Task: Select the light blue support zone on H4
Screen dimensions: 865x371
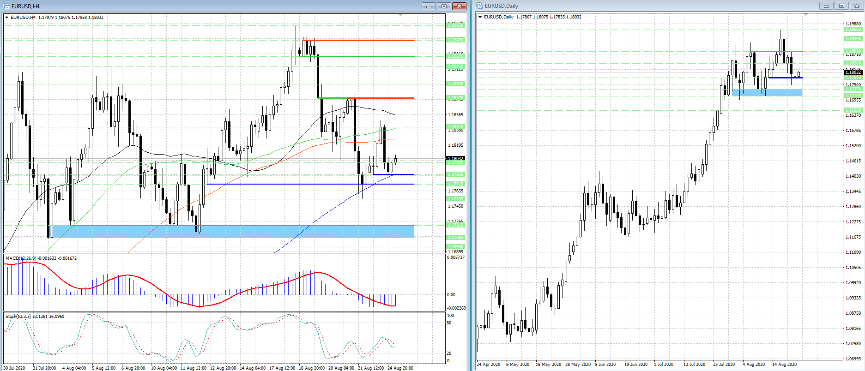Action: (231, 232)
